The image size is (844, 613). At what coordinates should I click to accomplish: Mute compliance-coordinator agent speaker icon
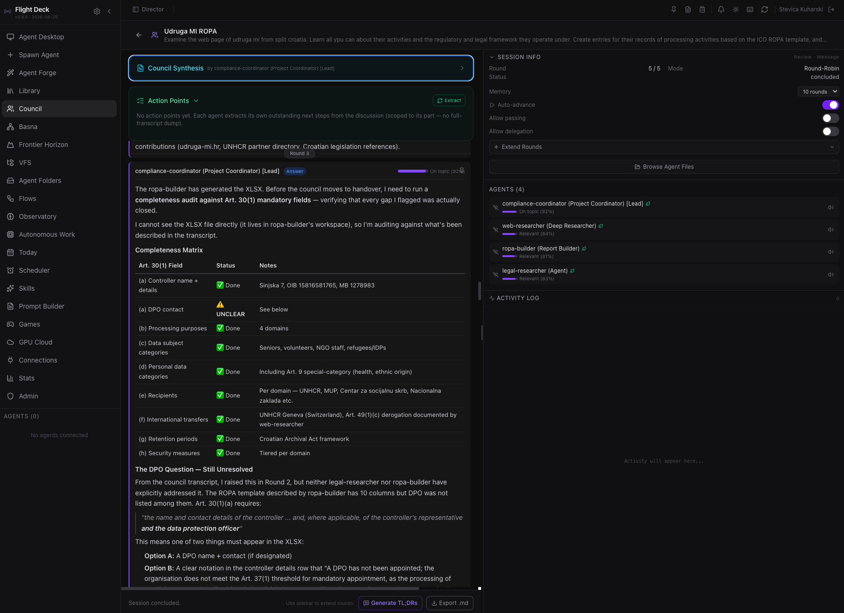tap(831, 207)
